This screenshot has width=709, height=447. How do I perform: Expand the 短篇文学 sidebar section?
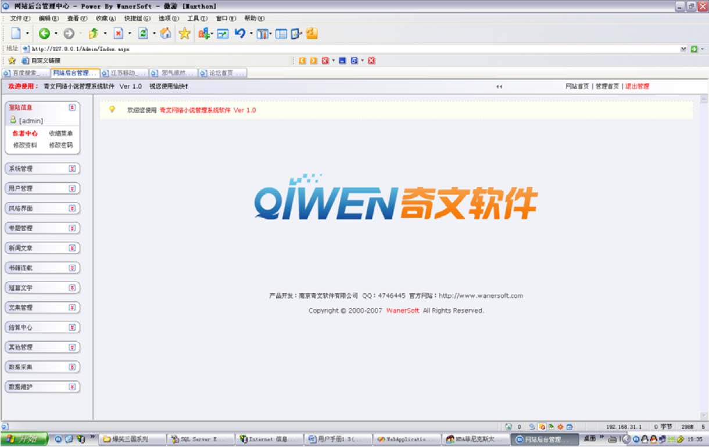coord(72,288)
